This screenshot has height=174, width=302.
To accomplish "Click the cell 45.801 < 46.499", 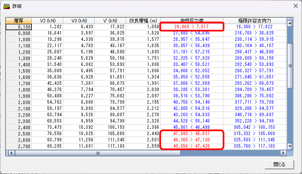I will pyautogui.click(x=192, y=127).
